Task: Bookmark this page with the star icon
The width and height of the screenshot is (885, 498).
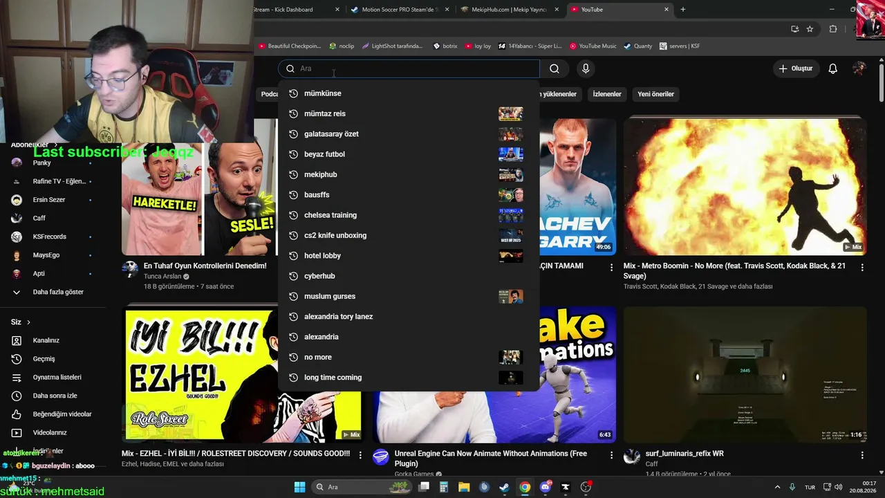Action: click(810, 29)
